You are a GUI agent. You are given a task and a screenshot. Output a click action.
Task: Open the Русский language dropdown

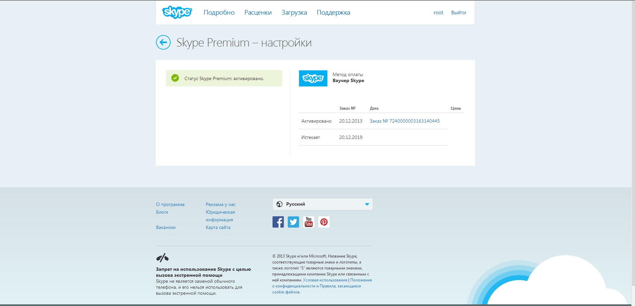pos(323,204)
